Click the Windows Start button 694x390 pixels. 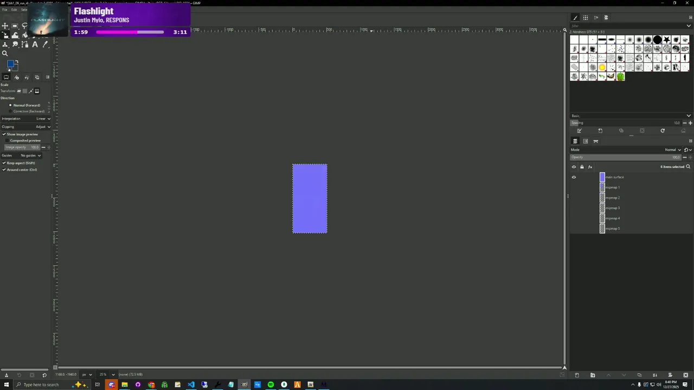point(7,385)
